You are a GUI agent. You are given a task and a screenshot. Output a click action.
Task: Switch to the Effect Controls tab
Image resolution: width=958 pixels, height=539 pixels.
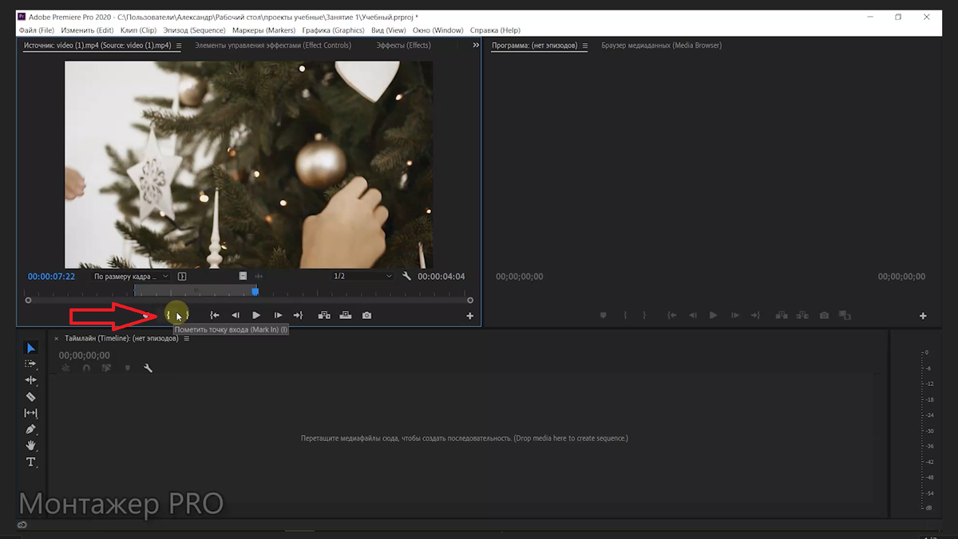(273, 45)
